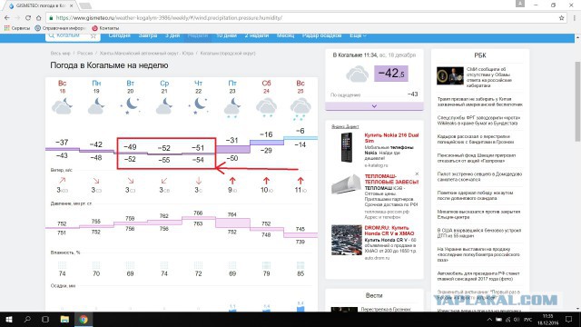Click the Sunday 25 humidity icon above 85
Viewport: 581px width, 327px height.
[300, 265]
